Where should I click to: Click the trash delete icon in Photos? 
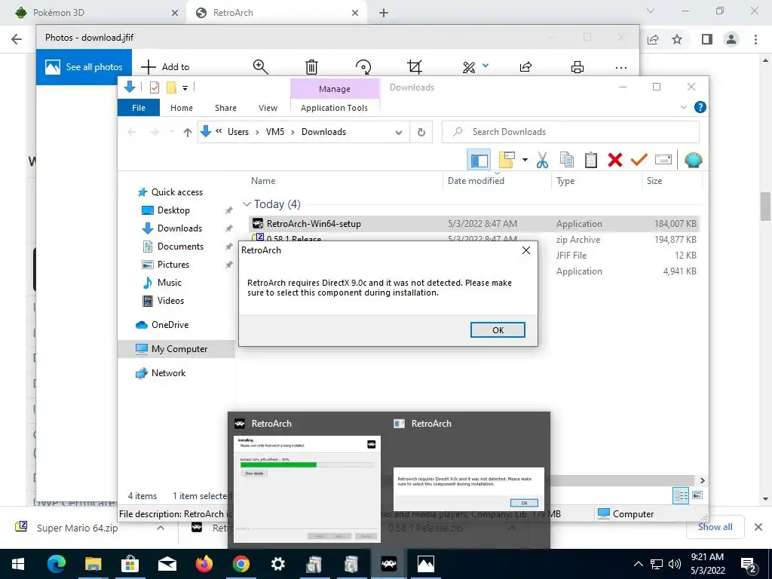[311, 67]
